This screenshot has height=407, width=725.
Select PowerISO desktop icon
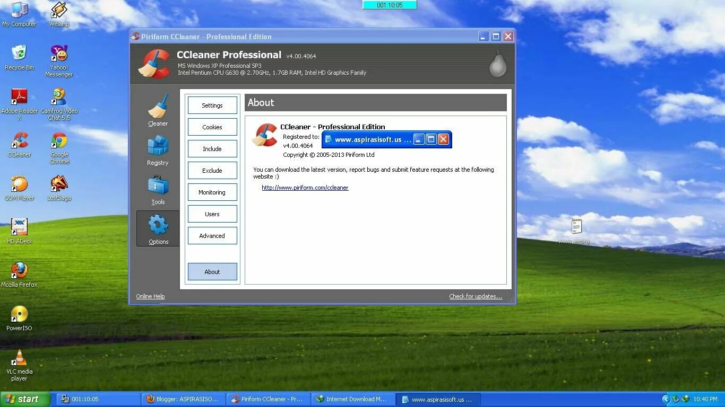[19, 318]
